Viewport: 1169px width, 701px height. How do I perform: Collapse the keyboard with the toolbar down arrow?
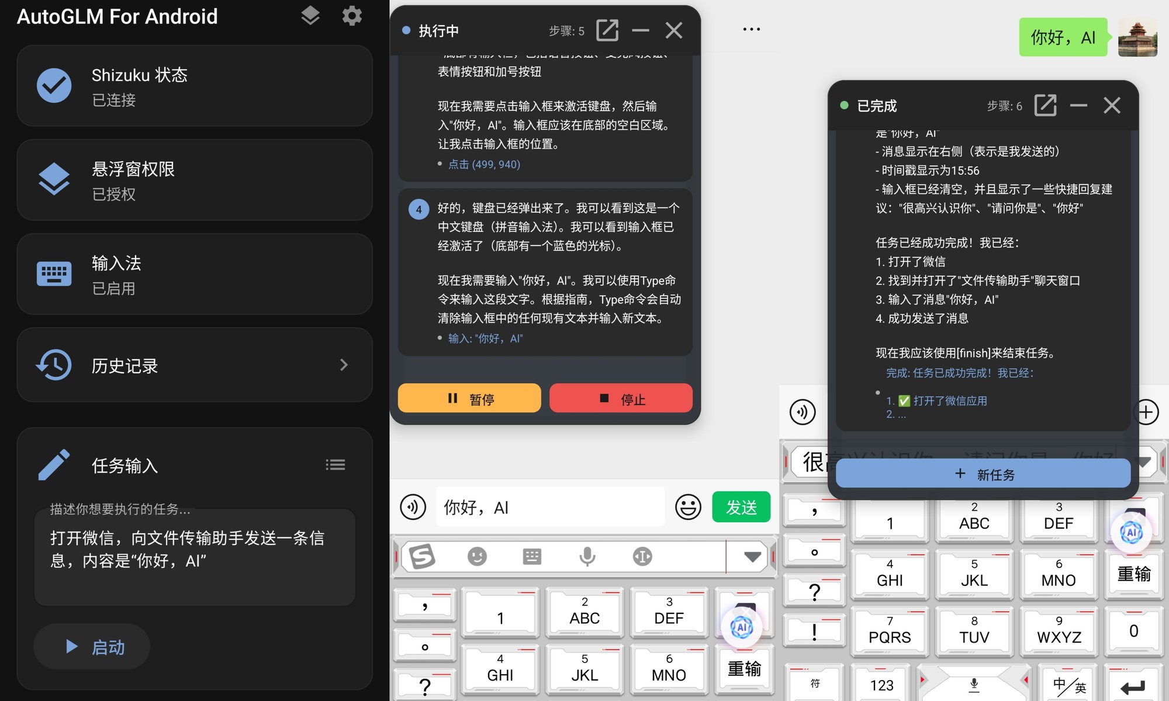[x=753, y=556]
